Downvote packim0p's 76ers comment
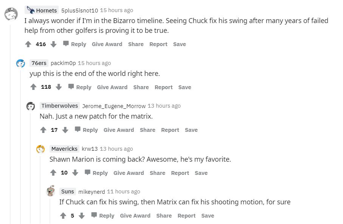 tap(59, 87)
